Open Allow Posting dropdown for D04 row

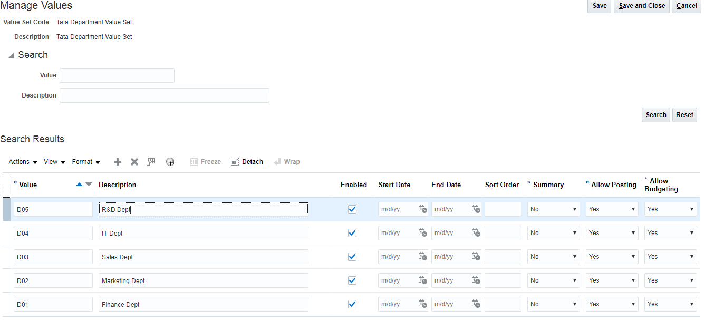[x=612, y=233]
